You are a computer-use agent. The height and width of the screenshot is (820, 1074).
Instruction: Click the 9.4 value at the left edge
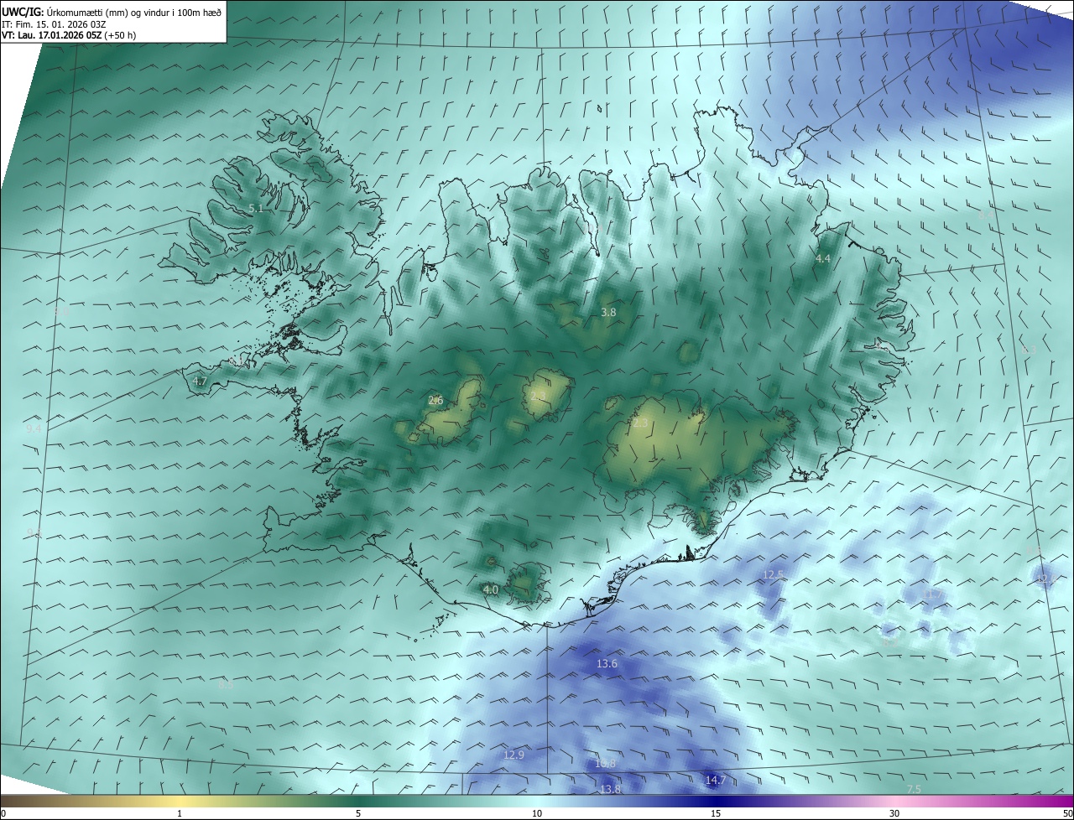tap(34, 428)
